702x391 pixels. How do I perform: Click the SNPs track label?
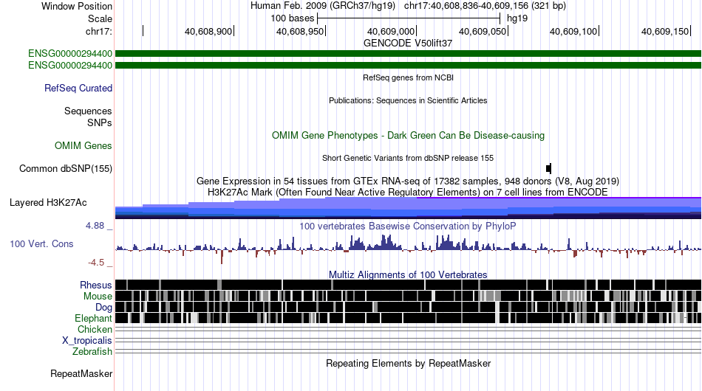[x=100, y=123]
